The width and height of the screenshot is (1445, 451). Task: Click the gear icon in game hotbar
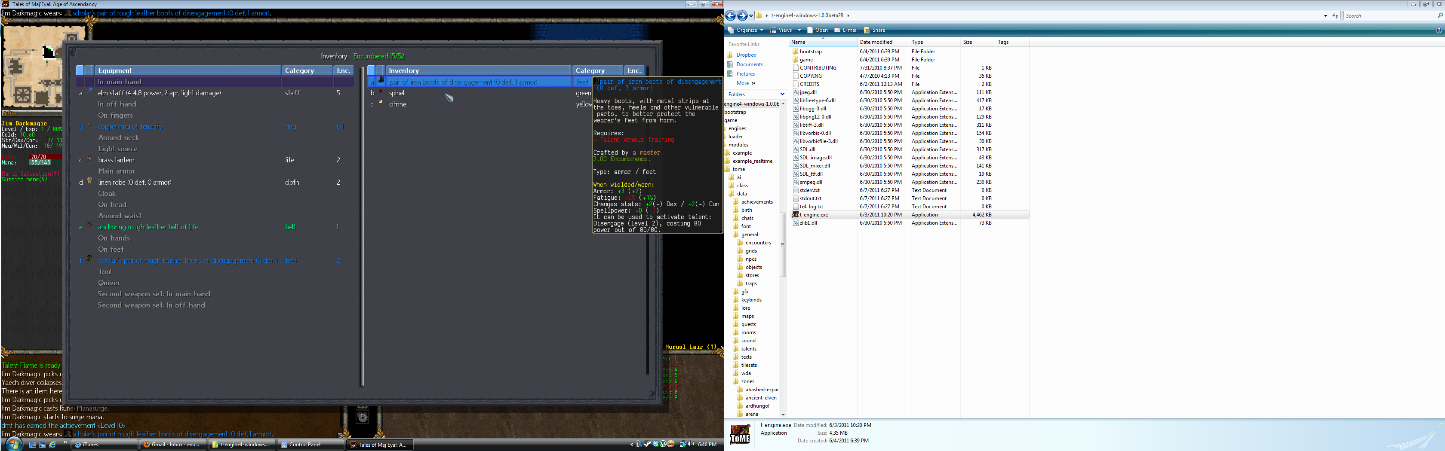[x=363, y=417]
